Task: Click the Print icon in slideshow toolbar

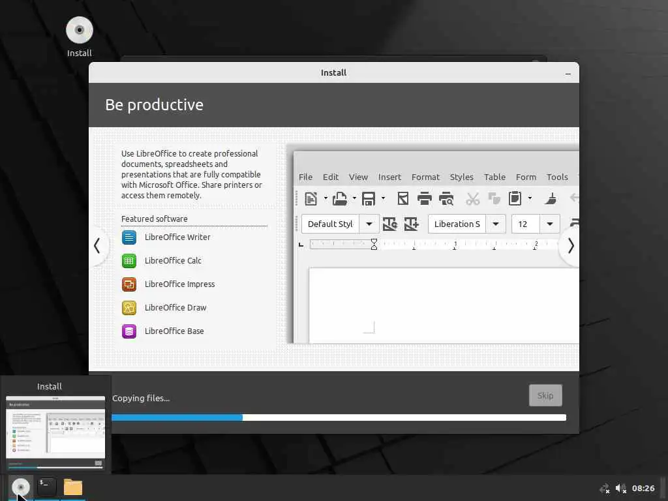Action: 424,198
